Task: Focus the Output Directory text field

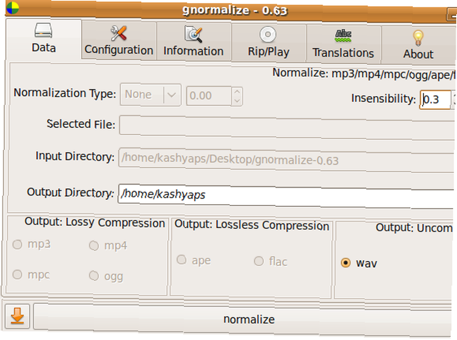Action: [286, 196]
